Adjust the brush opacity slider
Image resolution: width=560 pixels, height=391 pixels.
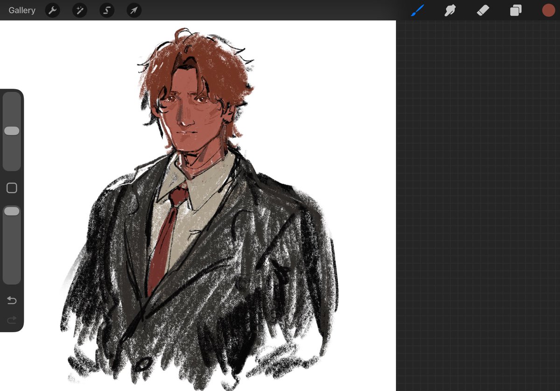click(12, 211)
